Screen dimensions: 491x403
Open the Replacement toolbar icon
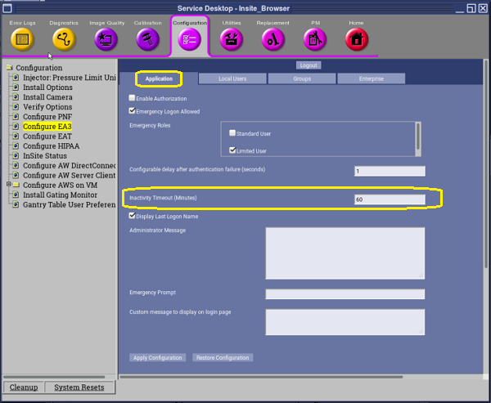pyautogui.click(x=273, y=38)
